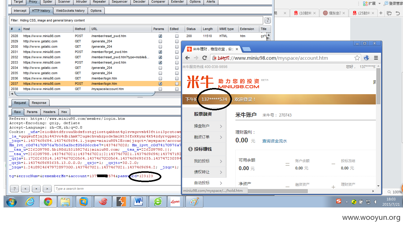Launch Internet Explorer from taskbar
This screenshot has width=403, height=226.
click(30, 202)
